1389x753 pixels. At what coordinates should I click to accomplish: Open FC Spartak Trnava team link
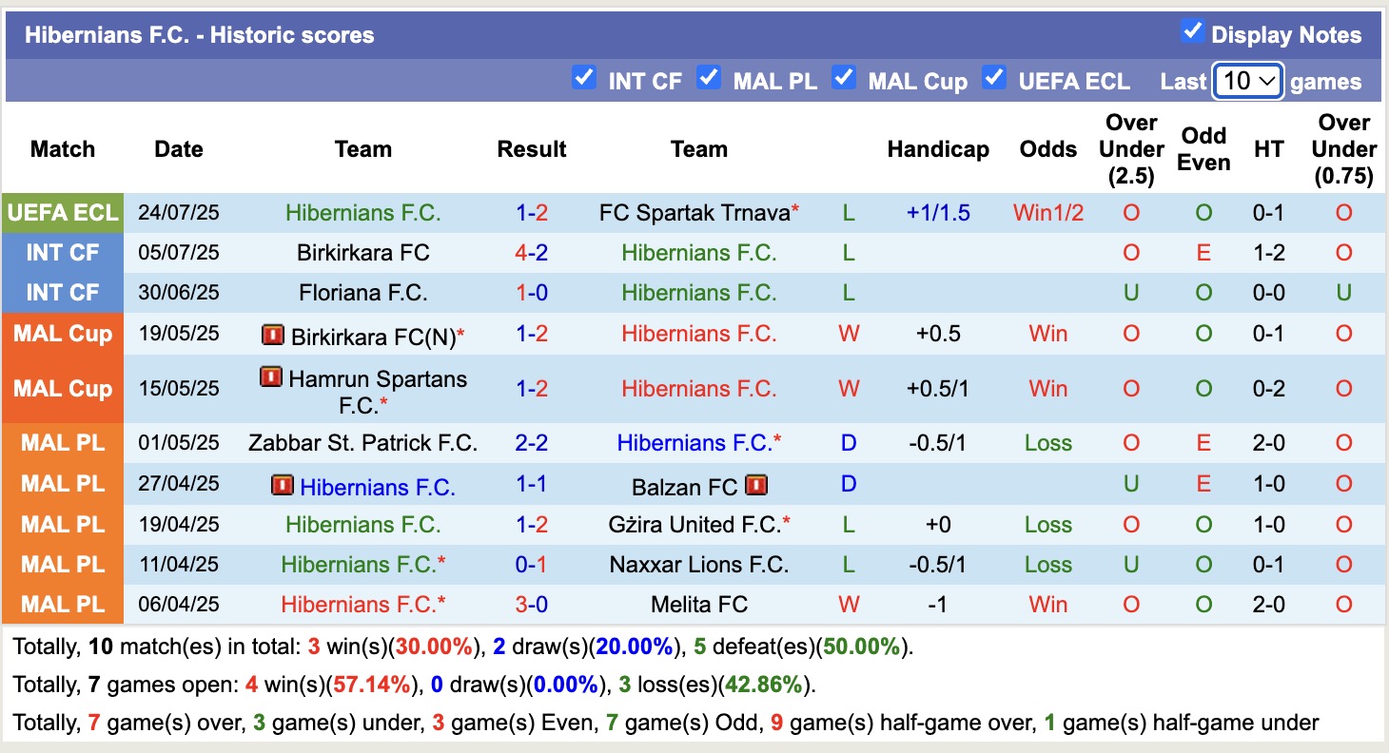[x=694, y=213]
